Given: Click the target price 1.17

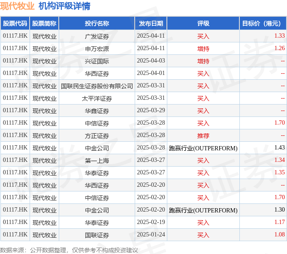Looking at the screenshot, I should click(x=280, y=222).
